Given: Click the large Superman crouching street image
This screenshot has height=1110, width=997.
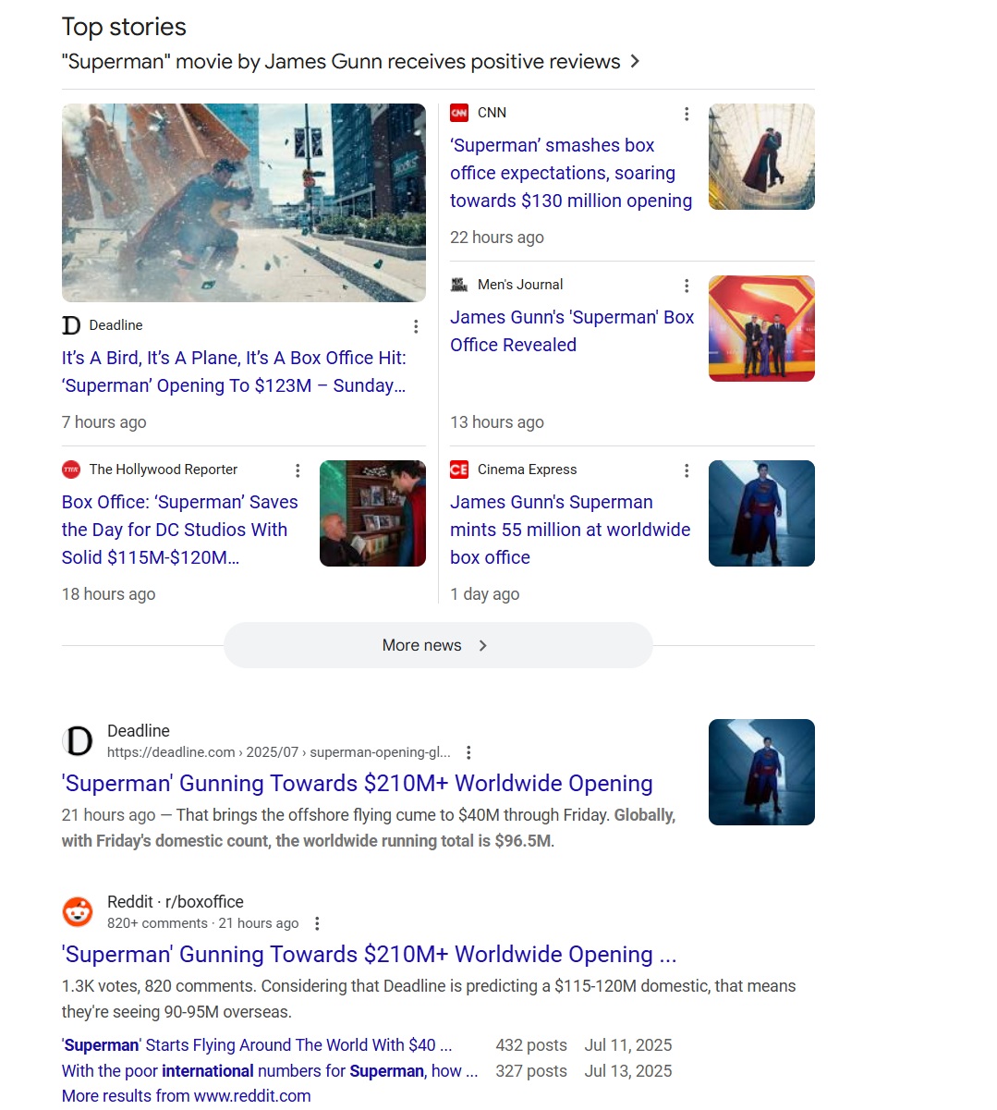Looking at the screenshot, I should [x=244, y=202].
